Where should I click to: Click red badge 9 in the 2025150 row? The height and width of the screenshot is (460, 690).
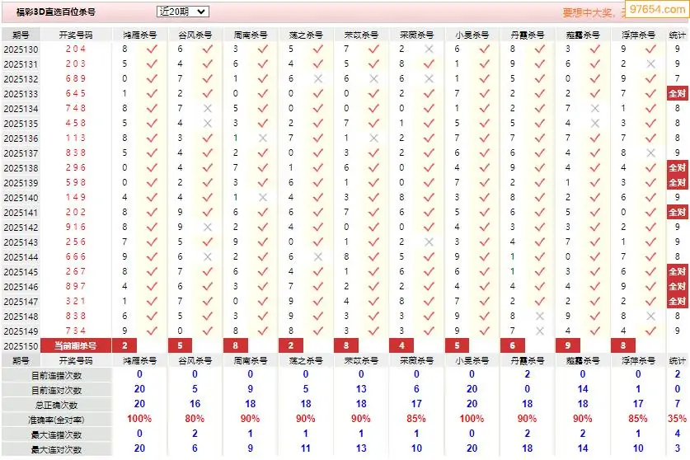click(x=568, y=345)
